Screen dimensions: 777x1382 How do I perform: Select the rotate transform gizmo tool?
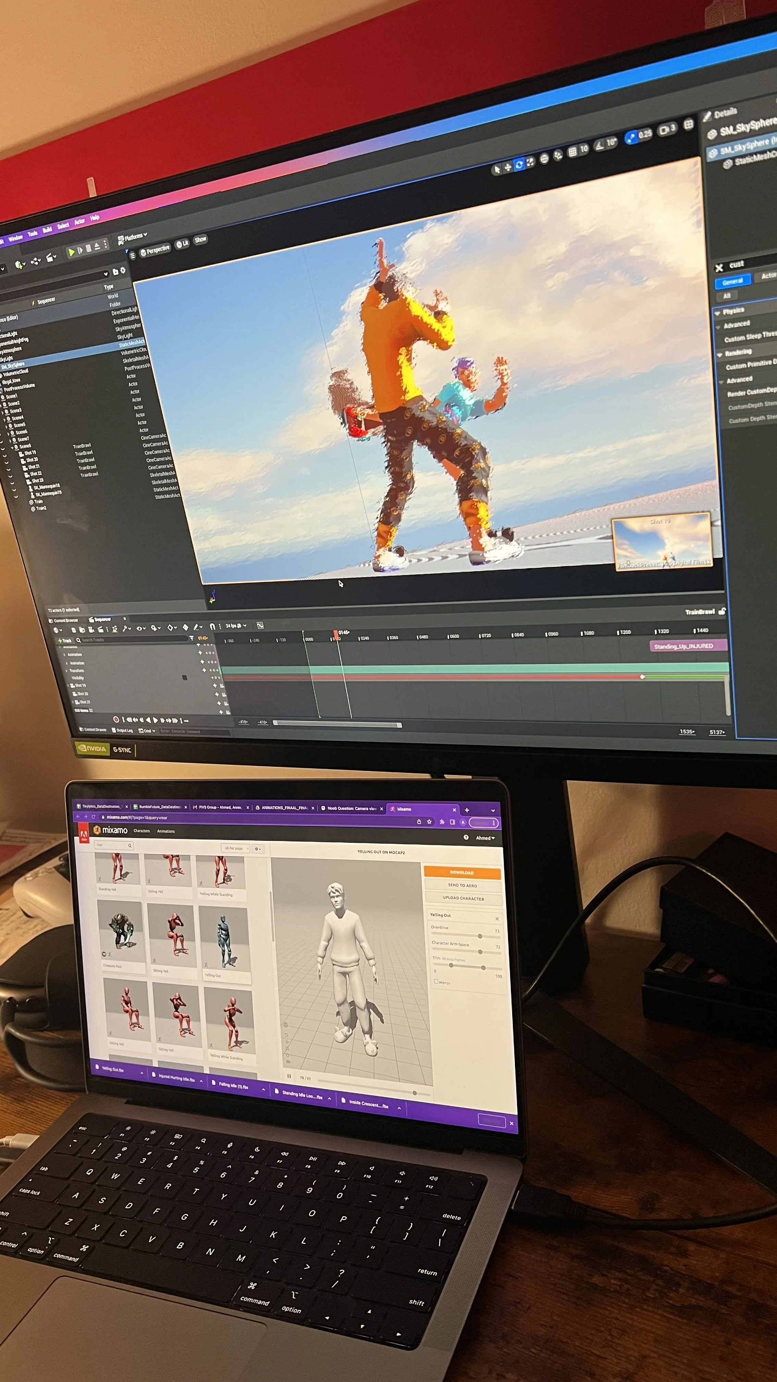[x=519, y=165]
